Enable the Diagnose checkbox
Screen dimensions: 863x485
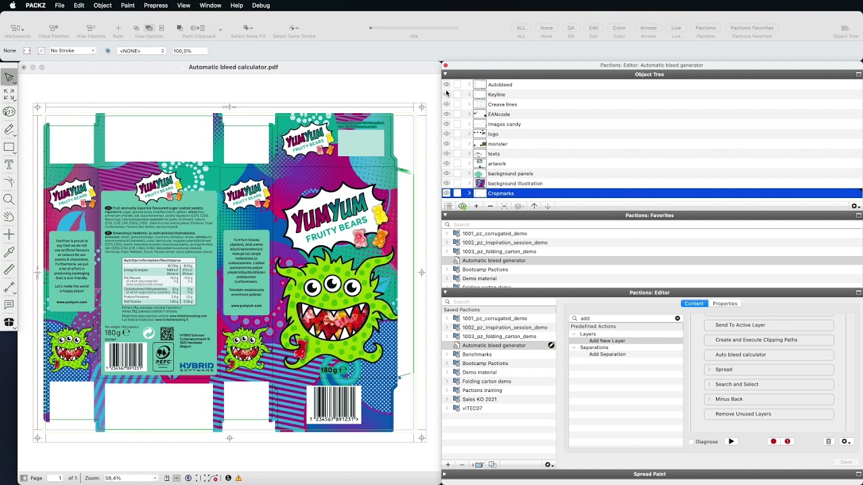coord(691,442)
